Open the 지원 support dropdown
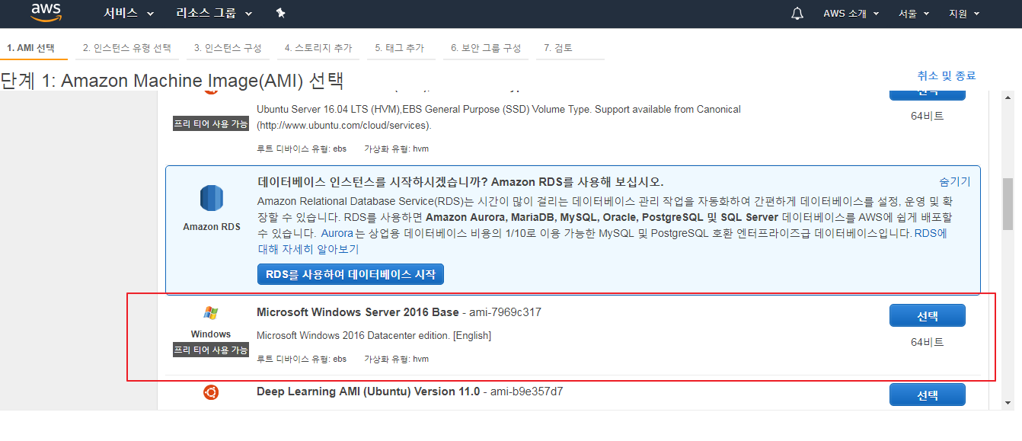 pyautogui.click(x=964, y=14)
